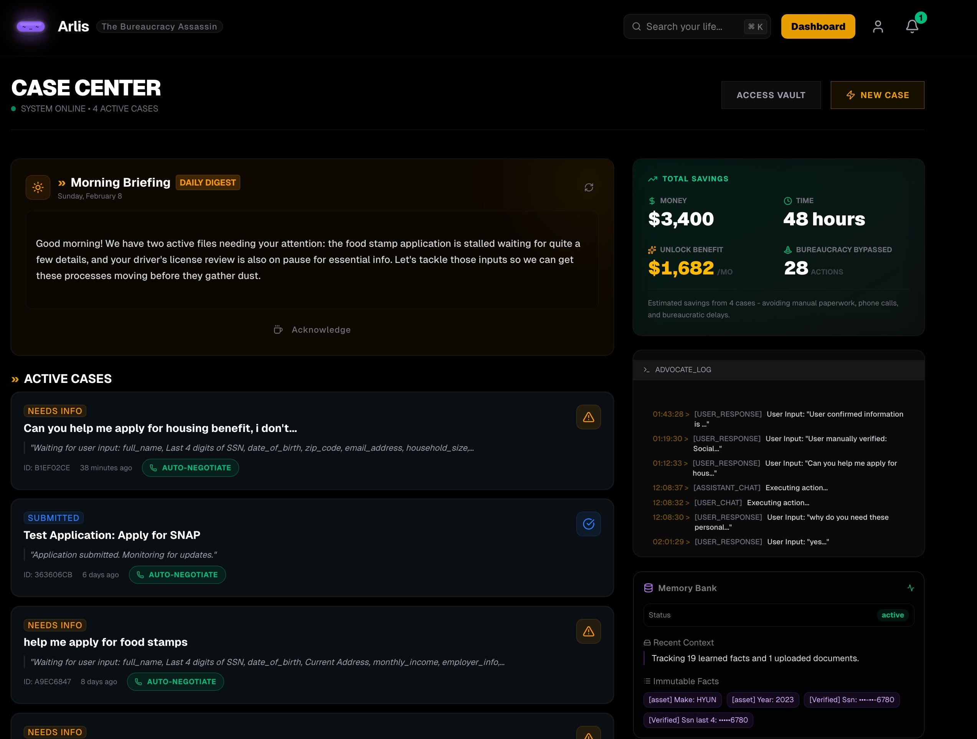
Task: Click warning icon on food stamps case
Action: pos(588,631)
